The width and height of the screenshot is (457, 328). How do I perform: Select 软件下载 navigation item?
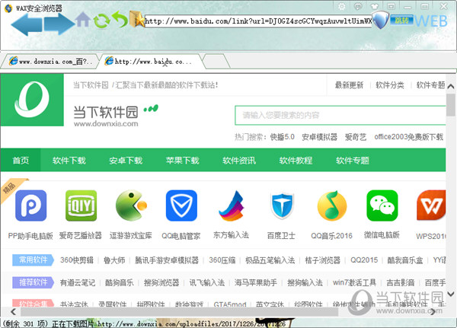(x=69, y=160)
